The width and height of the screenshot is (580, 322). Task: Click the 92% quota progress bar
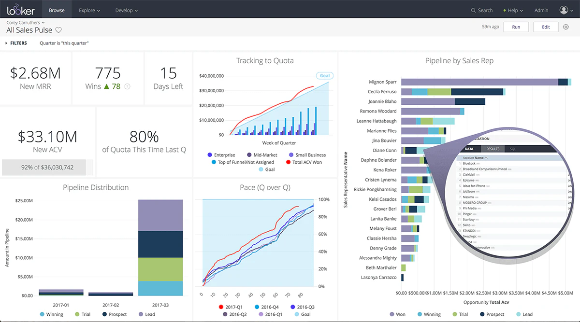pos(44,167)
